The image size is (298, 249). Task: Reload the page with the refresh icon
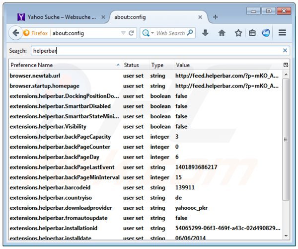point(132,33)
